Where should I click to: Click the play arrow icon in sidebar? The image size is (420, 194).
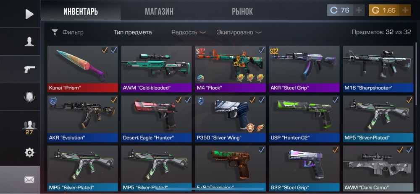coord(29,14)
